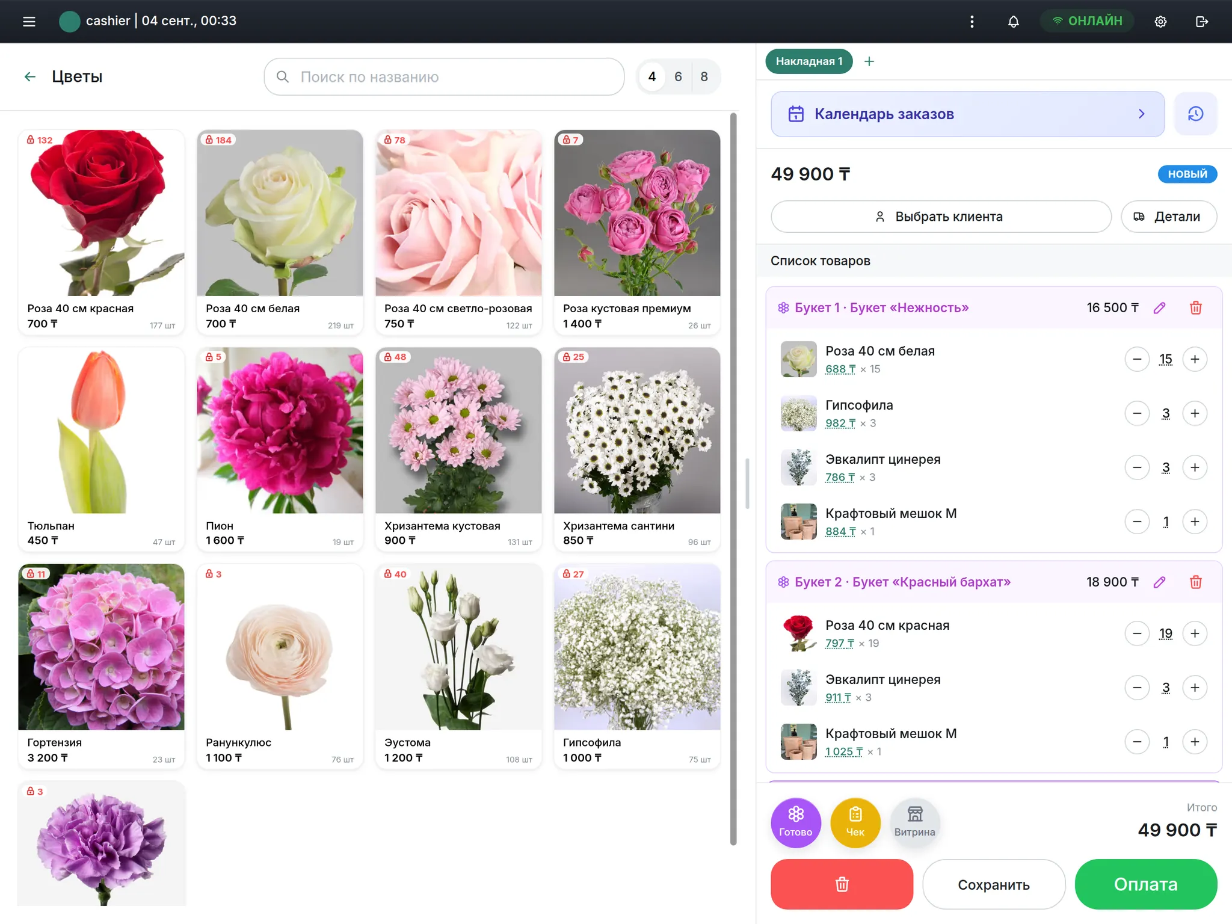Set grid to 8 columns
1232x924 pixels.
tap(704, 76)
